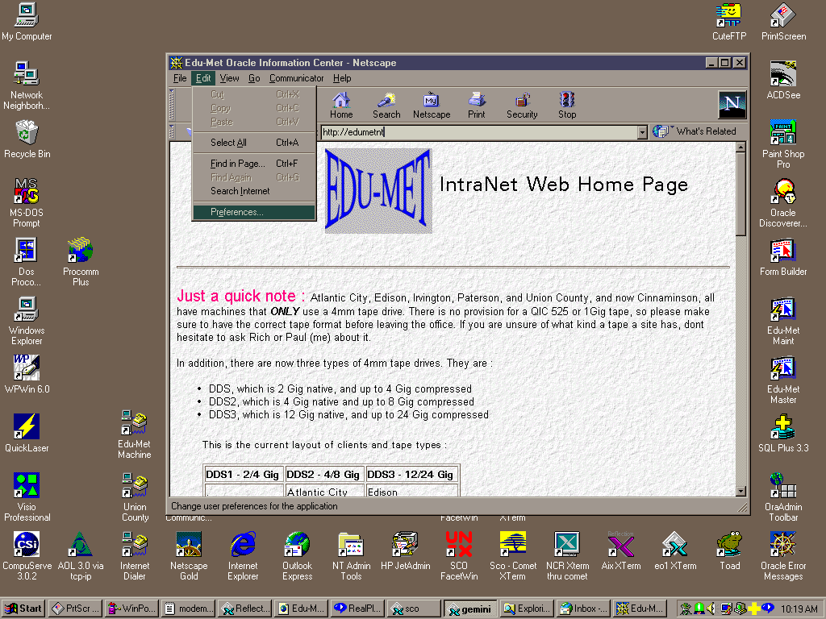Choose Select All from Edit menu
The image size is (826, 619).
coord(254,143)
